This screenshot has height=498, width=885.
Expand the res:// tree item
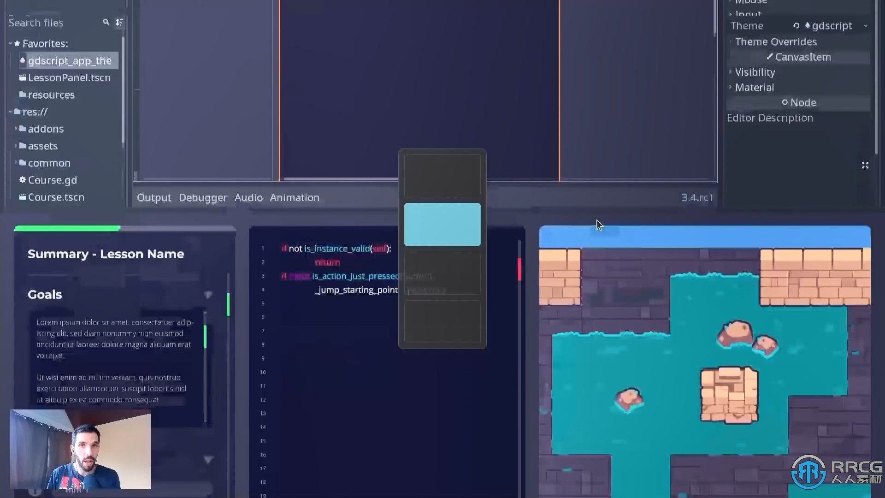click(12, 111)
